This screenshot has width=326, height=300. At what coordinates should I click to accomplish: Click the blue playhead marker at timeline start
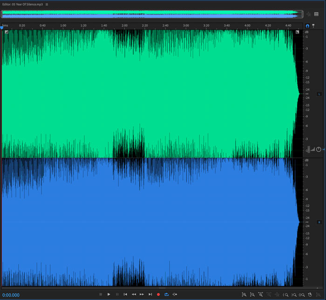coord(2,27)
